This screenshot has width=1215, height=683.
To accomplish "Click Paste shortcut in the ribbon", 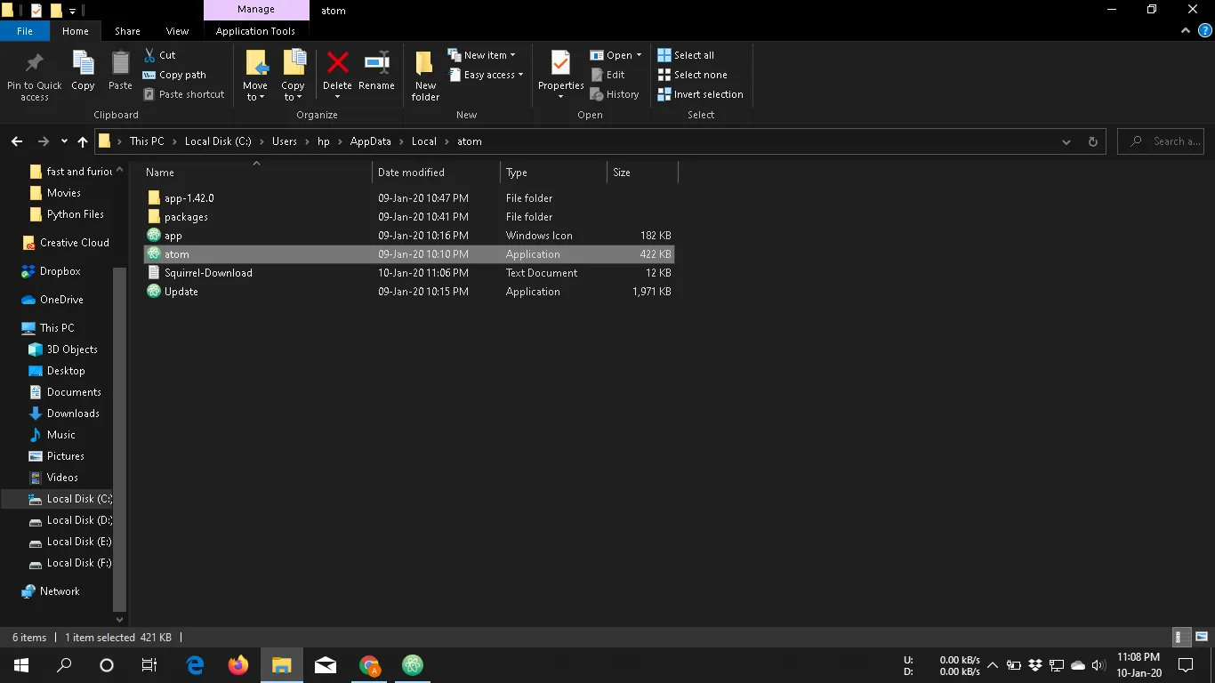I will tap(184, 94).
